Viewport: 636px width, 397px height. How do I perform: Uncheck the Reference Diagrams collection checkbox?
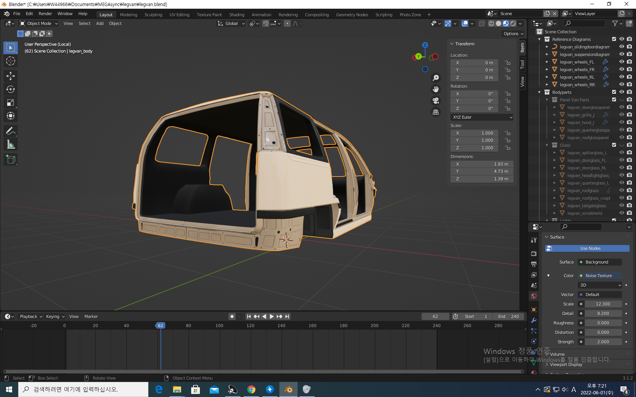click(614, 39)
